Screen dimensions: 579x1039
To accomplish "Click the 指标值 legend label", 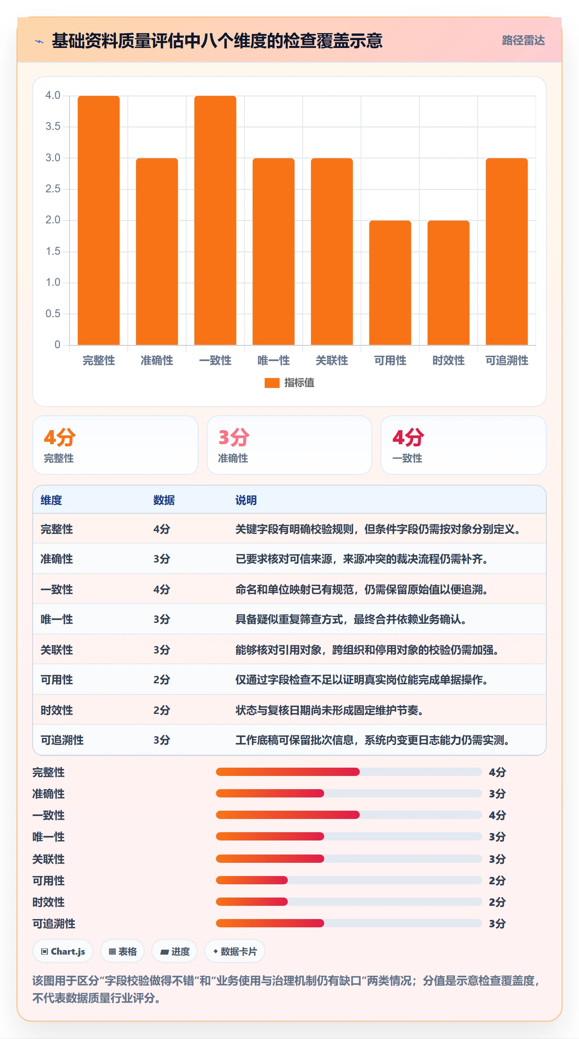I will [x=299, y=383].
